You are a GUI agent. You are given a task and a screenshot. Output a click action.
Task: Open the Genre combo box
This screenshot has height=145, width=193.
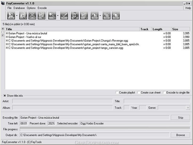174,108
